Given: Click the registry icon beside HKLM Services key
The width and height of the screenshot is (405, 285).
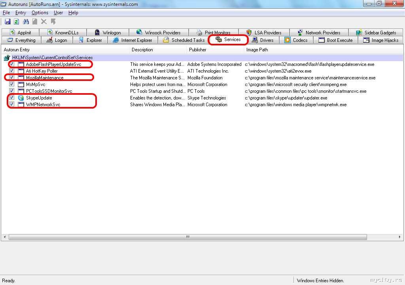Looking at the screenshot, I should (7, 58).
